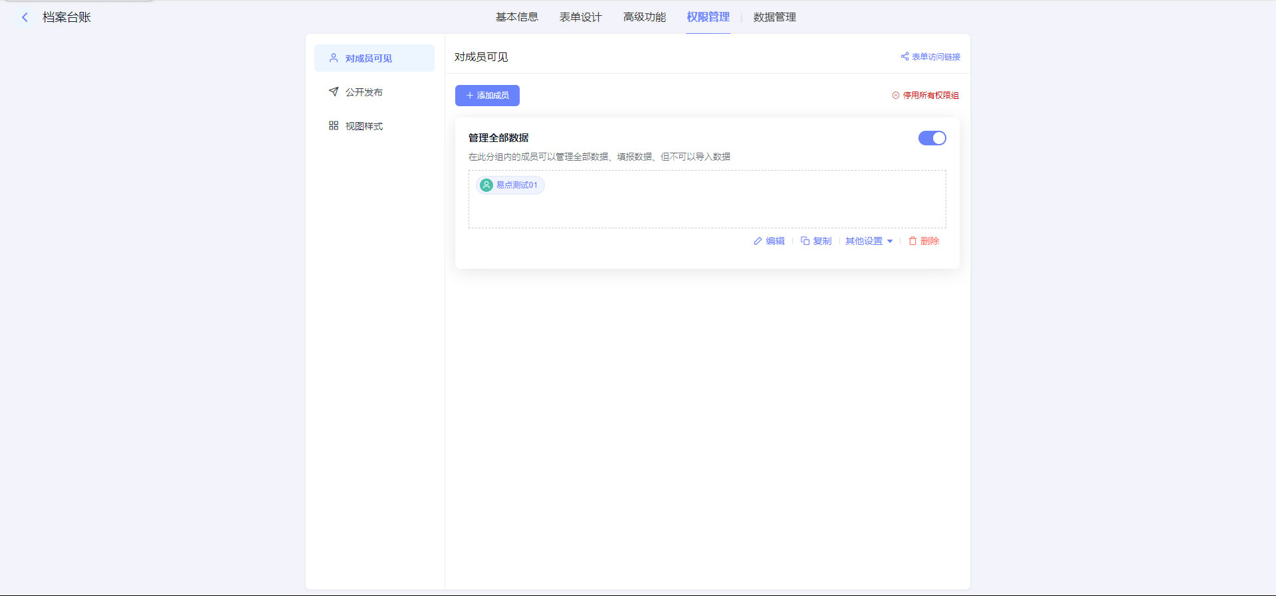Screen dimensions: 1276x596
Task: Open the 基本信息 tab
Action: click(x=516, y=17)
